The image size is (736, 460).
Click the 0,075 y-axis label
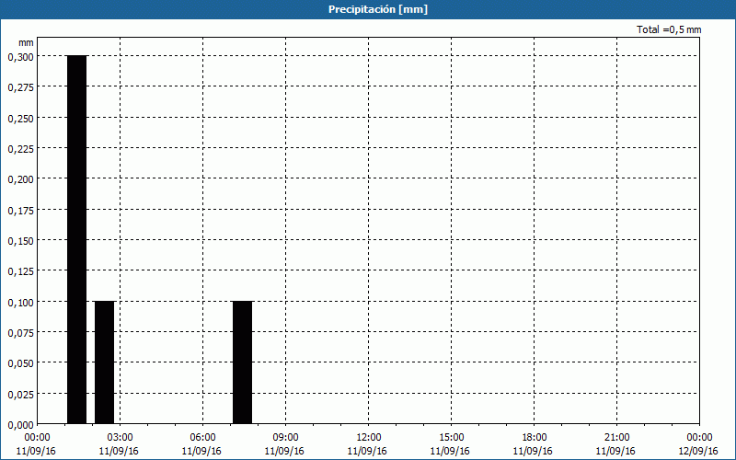[x=20, y=333]
